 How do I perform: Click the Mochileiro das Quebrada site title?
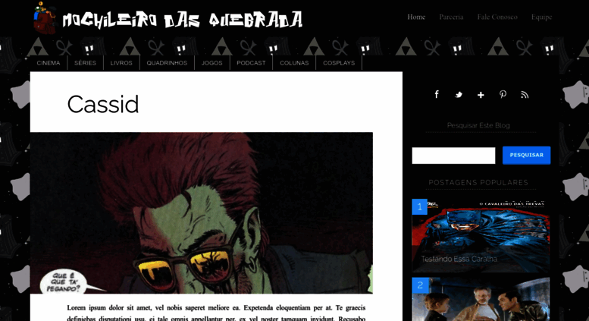[x=182, y=20]
